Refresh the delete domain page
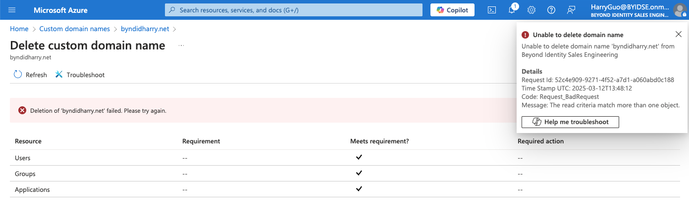 point(30,75)
